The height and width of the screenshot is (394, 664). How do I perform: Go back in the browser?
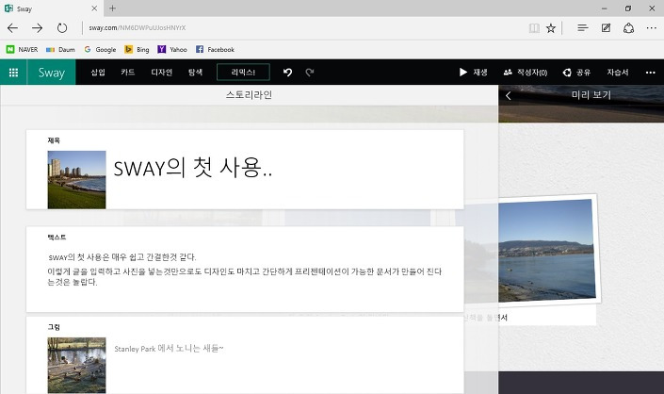[x=12, y=28]
